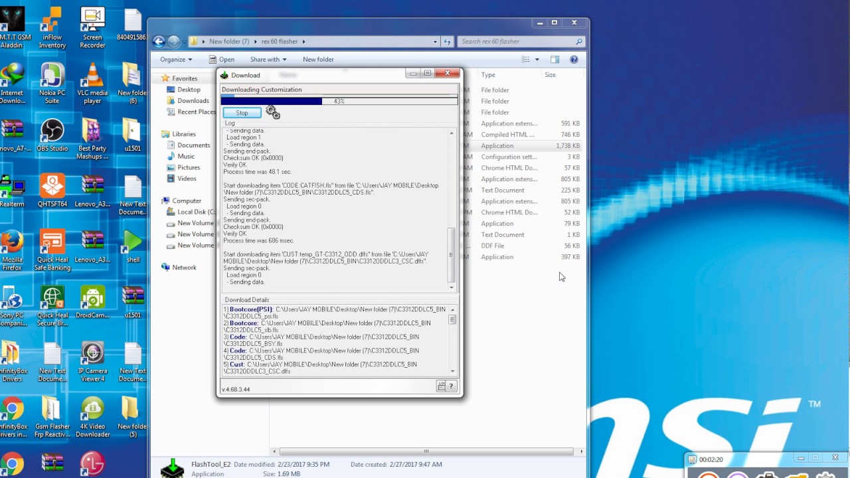
Task: Click the gears settings icon beside Stop
Action: pyautogui.click(x=272, y=112)
